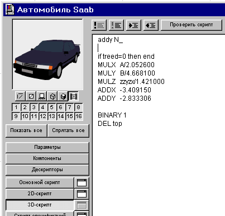
Task: Open 2D-скрипт in separate window icon
Action: point(82,194)
